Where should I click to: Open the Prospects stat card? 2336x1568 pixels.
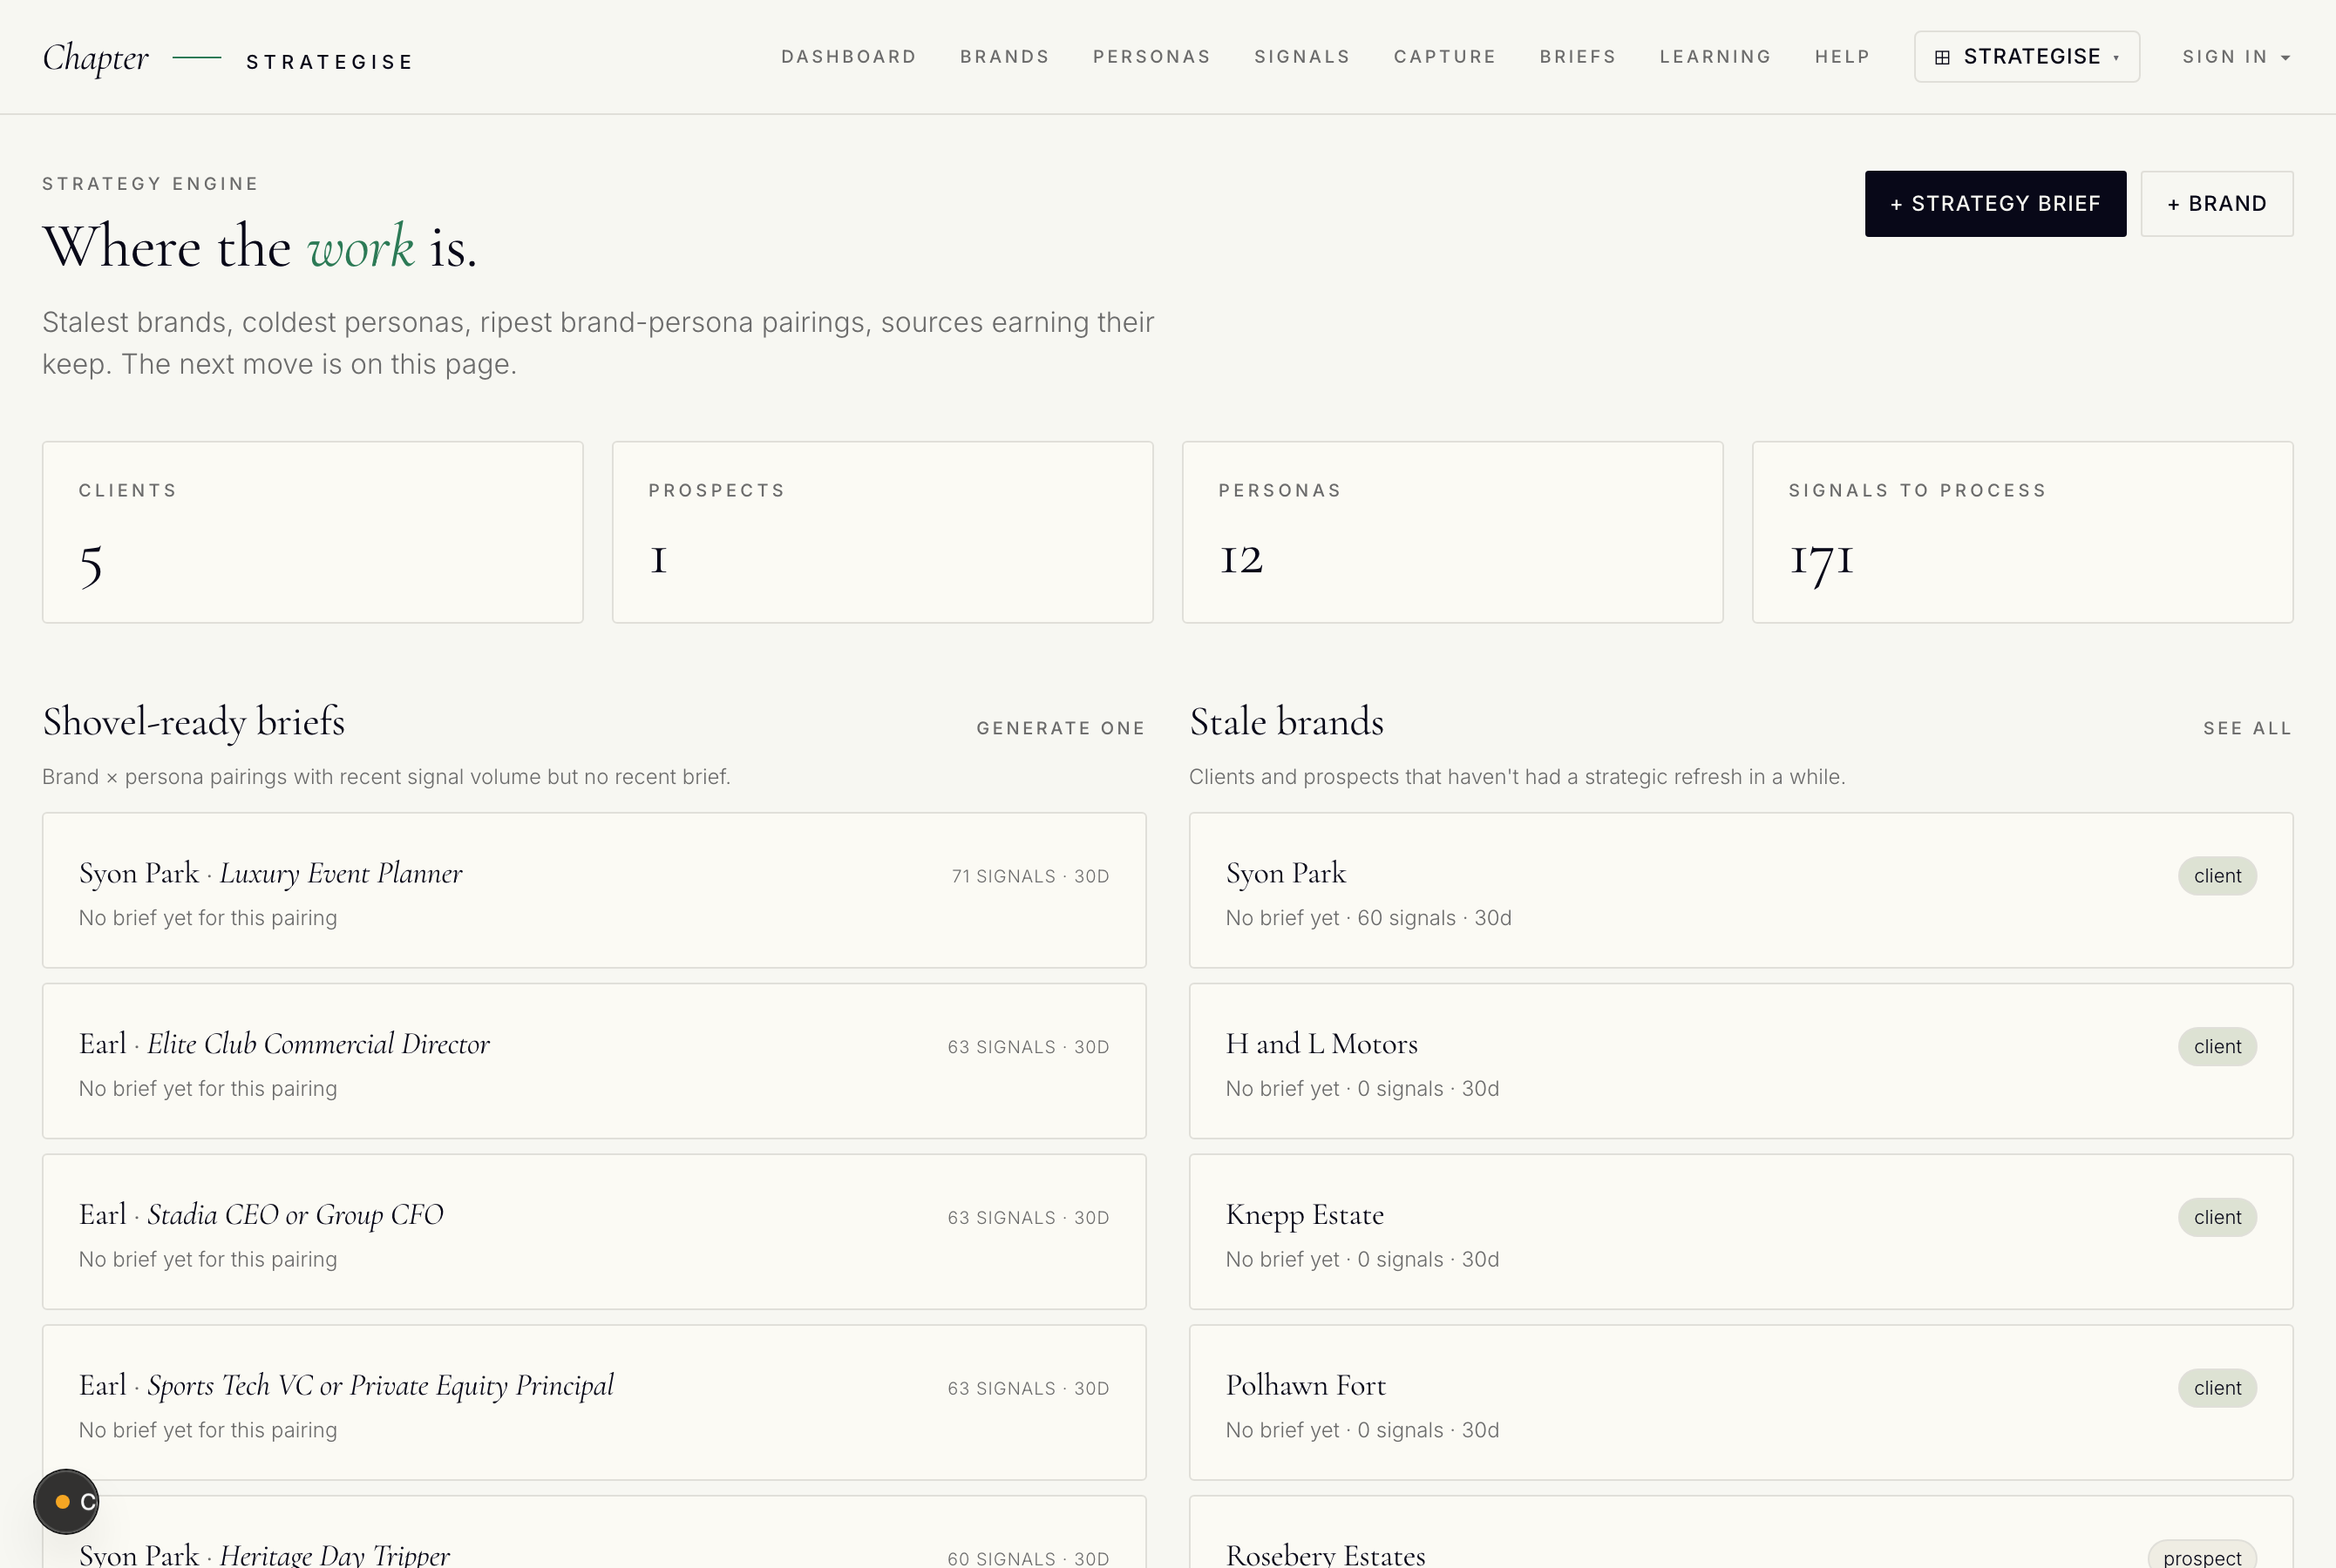[882, 532]
